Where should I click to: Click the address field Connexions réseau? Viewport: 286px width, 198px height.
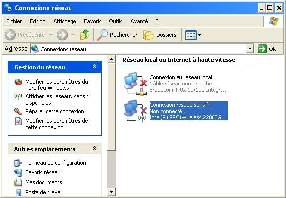pyautogui.click(x=142, y=49)
